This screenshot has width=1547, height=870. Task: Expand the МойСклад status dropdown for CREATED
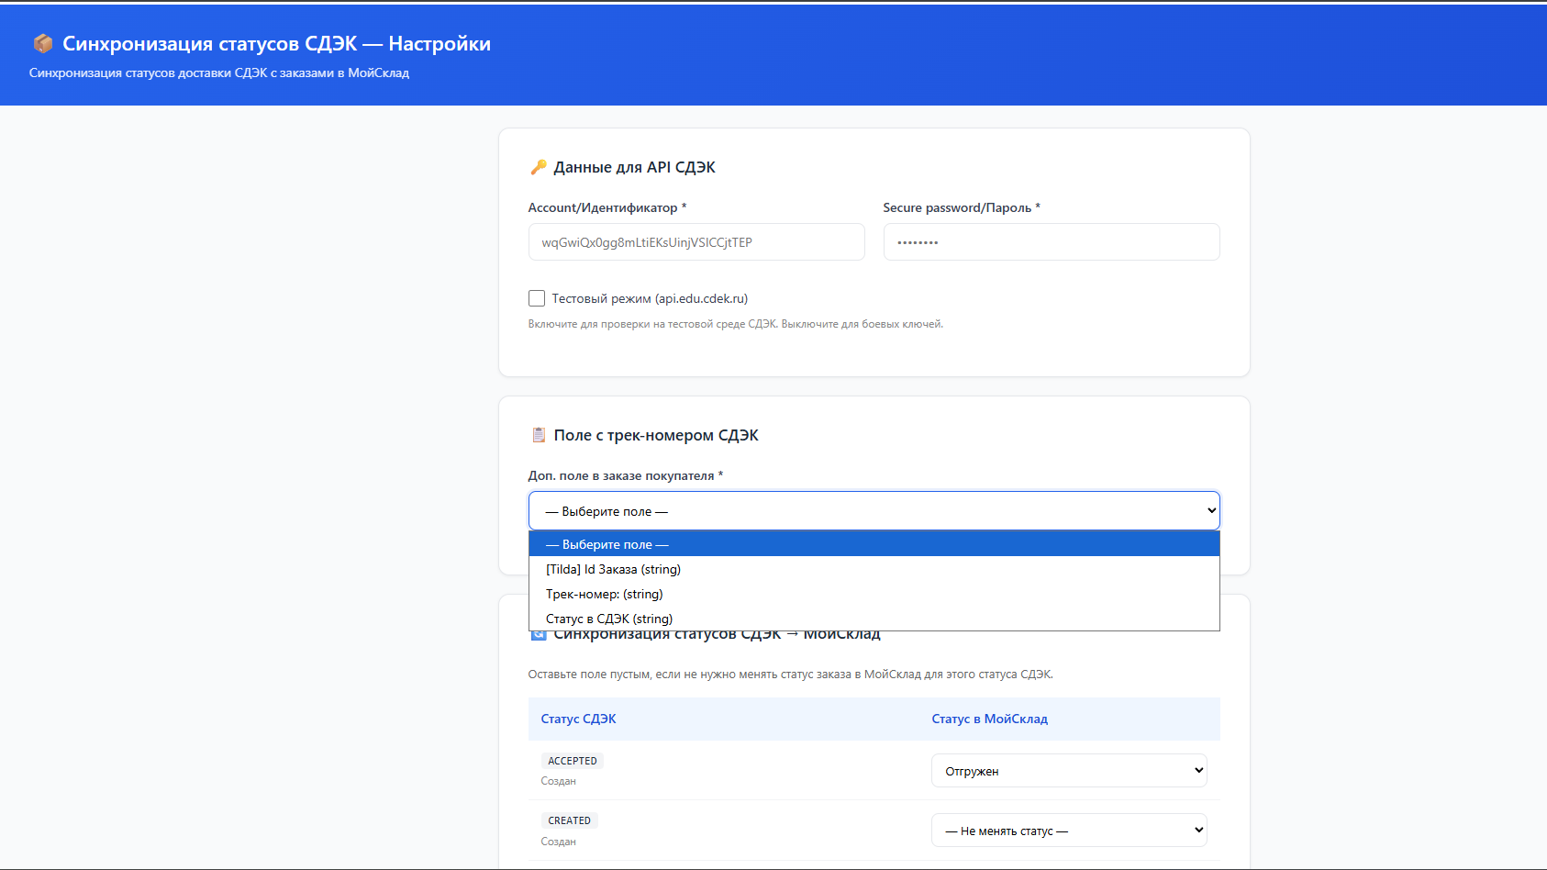[1069, 831]
